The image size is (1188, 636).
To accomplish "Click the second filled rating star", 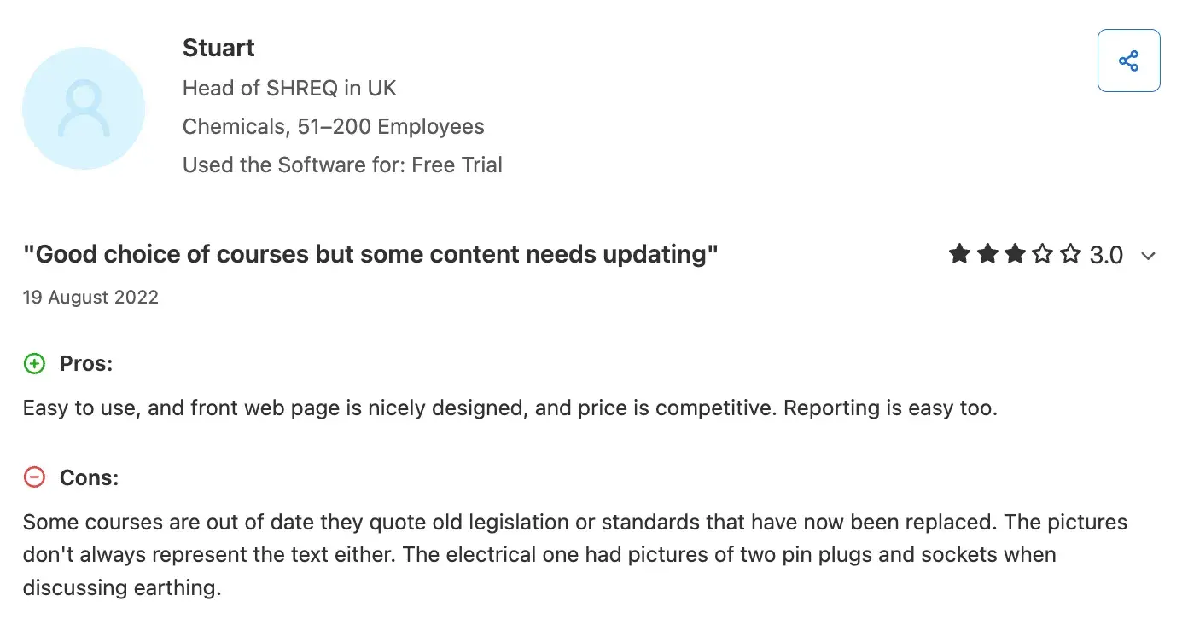I will click(x=987, y=254).
